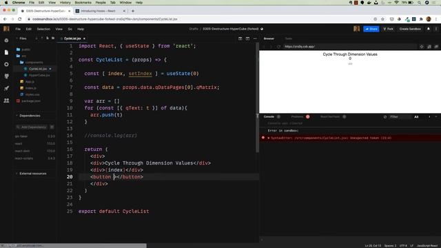441x248 pixels.
Task: Switch to the React DevTools tab
Action: tap(330, 116)
